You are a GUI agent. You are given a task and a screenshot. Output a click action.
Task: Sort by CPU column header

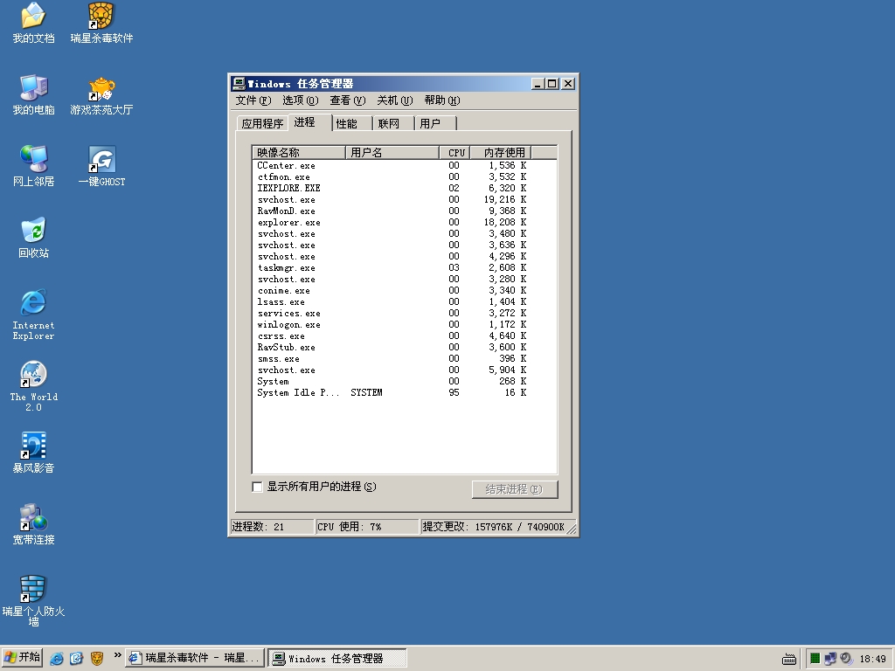[x=454, y=152]
